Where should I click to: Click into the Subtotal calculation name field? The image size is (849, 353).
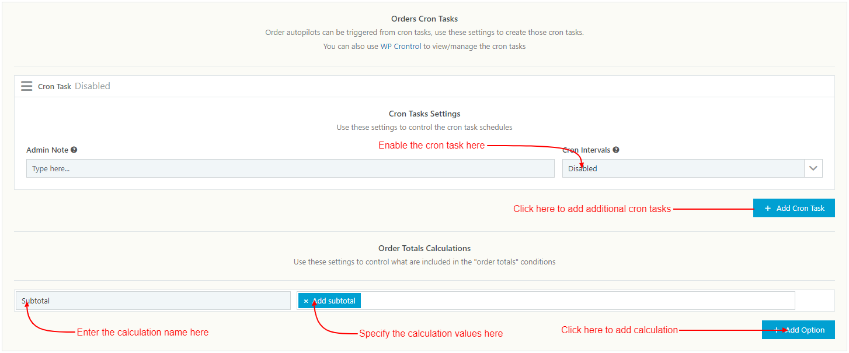[153, 301]
